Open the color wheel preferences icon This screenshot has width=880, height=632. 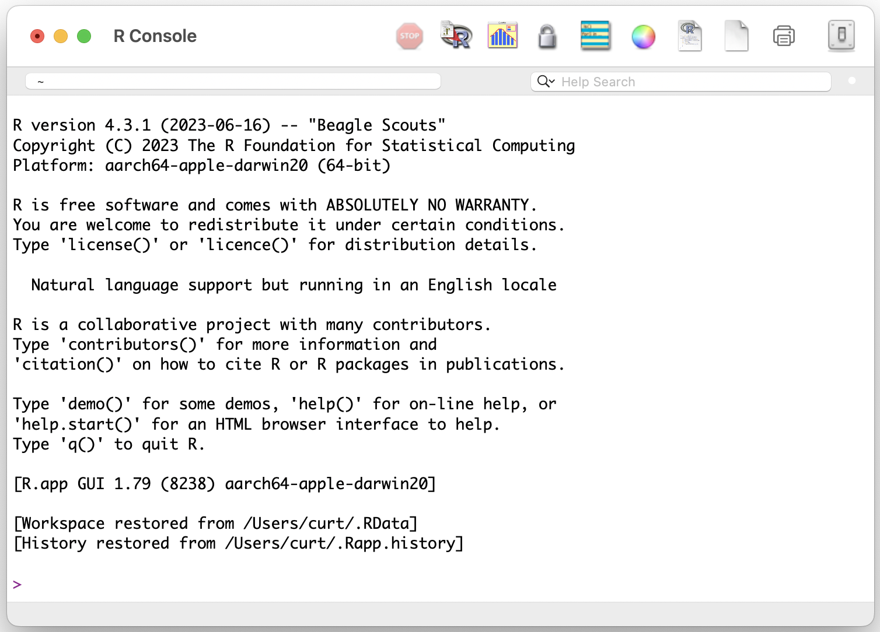[644, 37]
